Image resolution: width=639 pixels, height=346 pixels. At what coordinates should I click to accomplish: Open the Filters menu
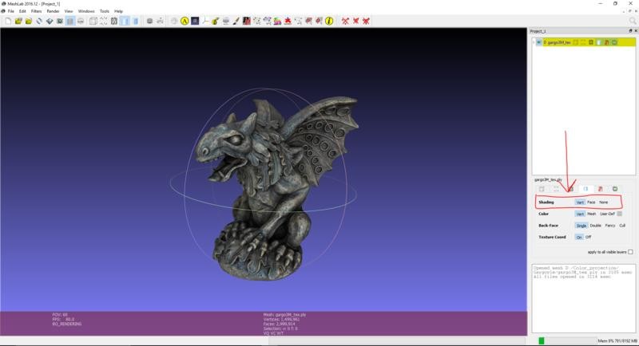tap(36, 11)
